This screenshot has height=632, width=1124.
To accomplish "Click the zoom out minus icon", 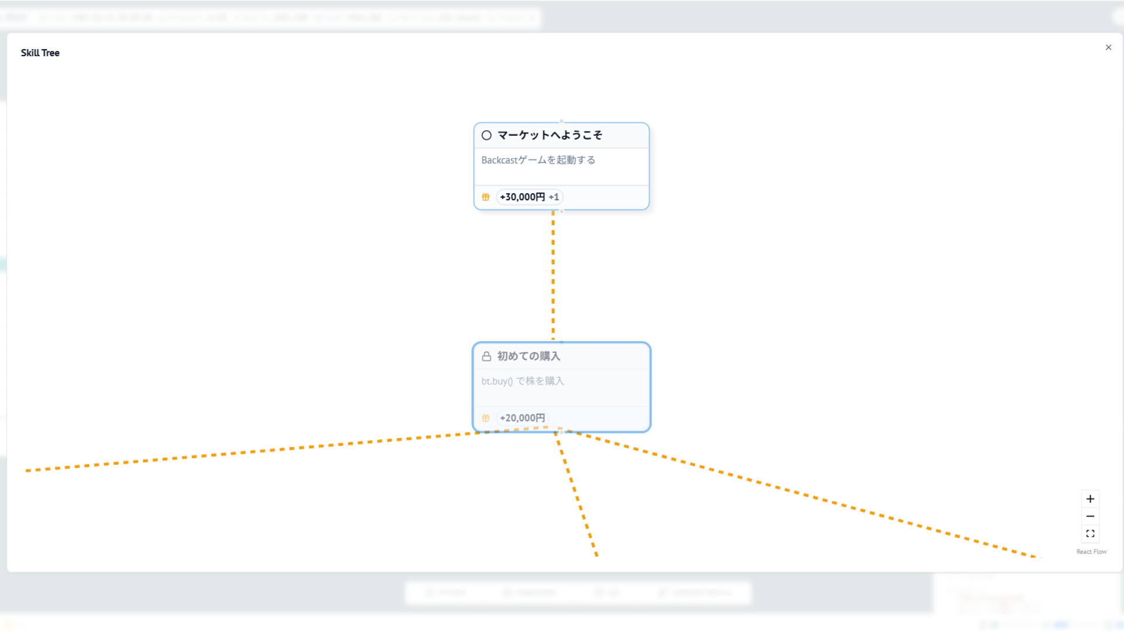I will click(x=1090, y=516).
